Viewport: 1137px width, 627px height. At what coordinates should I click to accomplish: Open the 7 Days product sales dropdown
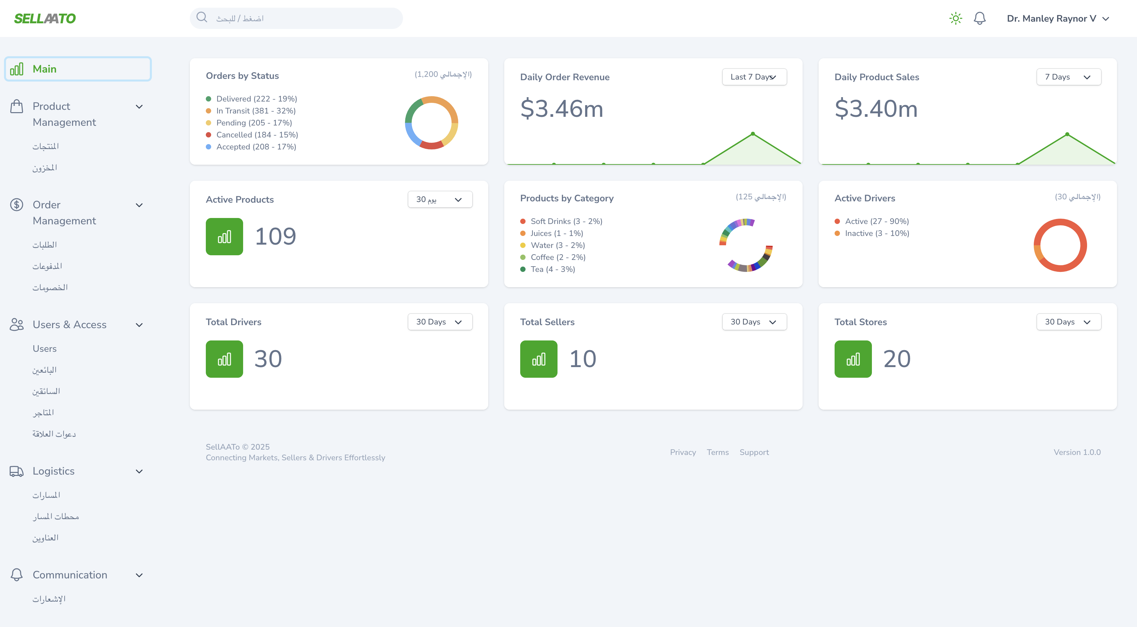(x=1069, y=77)
